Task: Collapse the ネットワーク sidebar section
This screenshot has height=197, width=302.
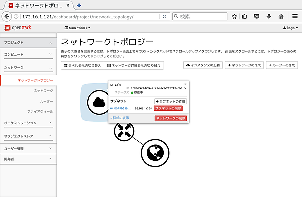Action: click(x=28, y=68)
